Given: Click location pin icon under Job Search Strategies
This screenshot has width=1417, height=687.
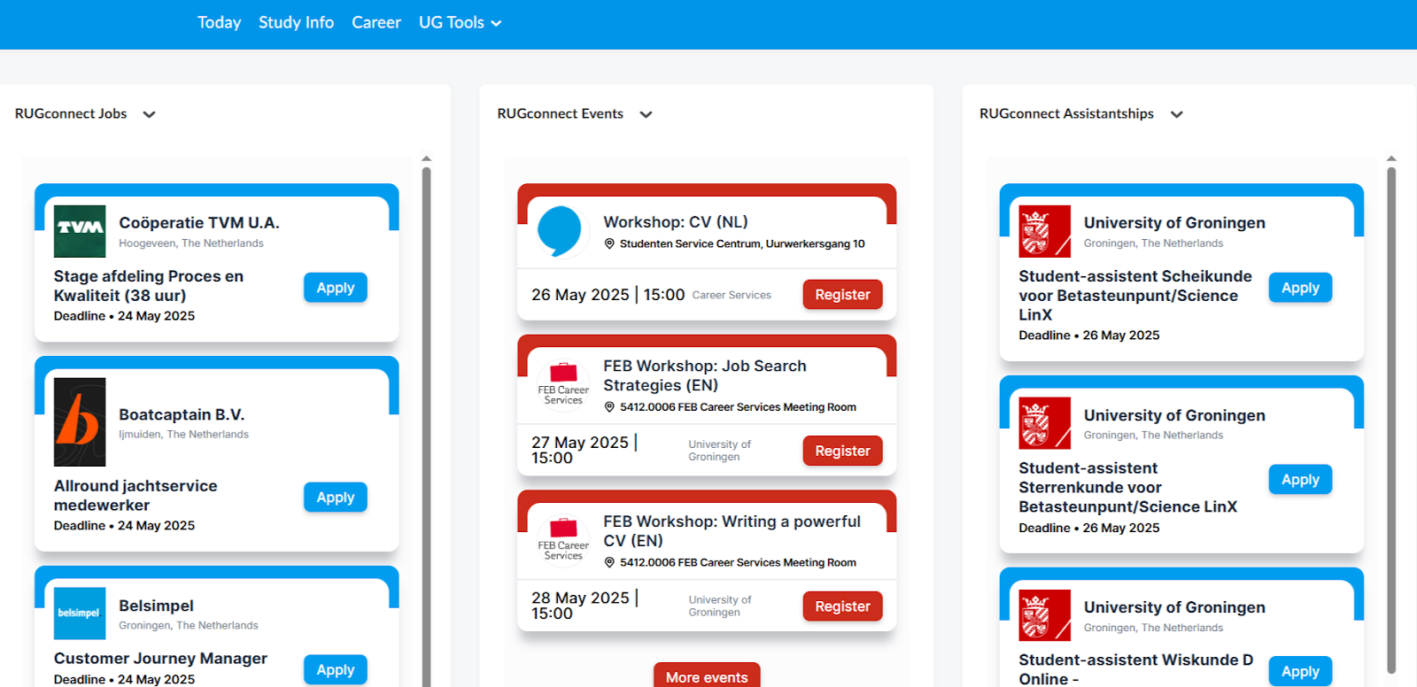Looking at the screenshot, I should coord(609,407).
